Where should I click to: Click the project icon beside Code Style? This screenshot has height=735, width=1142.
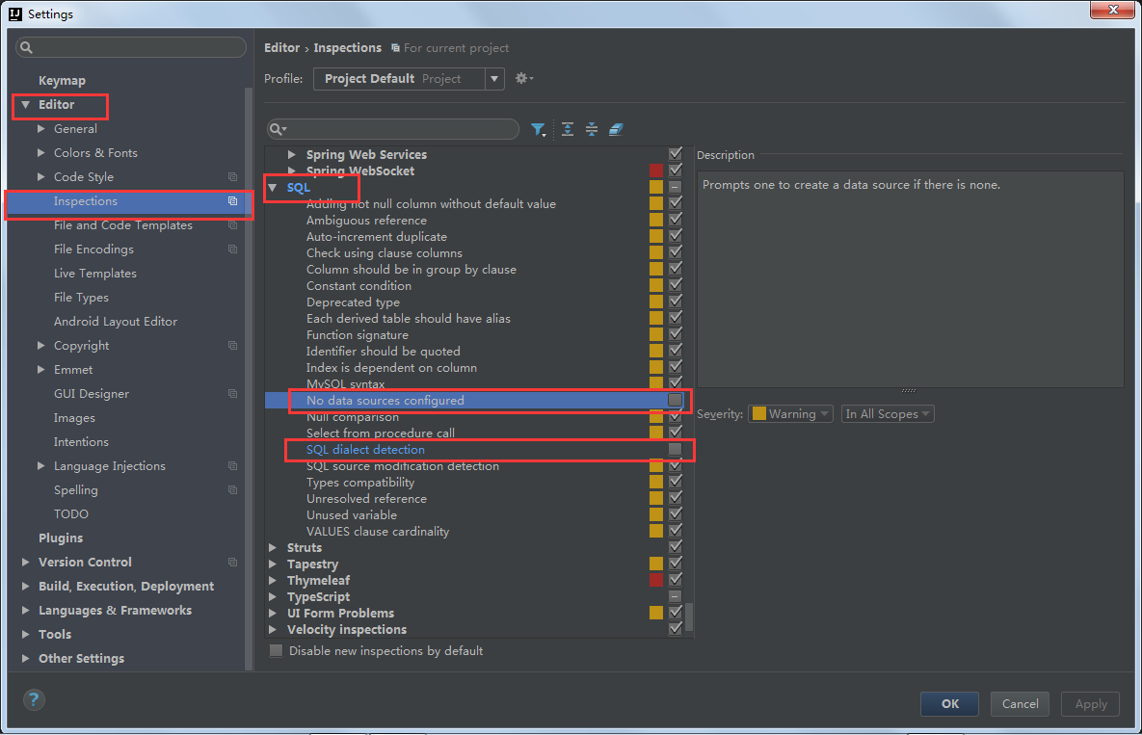(x=233, y=177)
